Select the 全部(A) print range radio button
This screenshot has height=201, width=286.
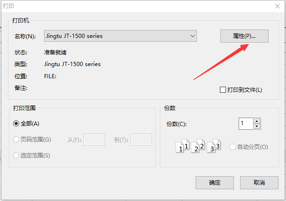[16, 124]
